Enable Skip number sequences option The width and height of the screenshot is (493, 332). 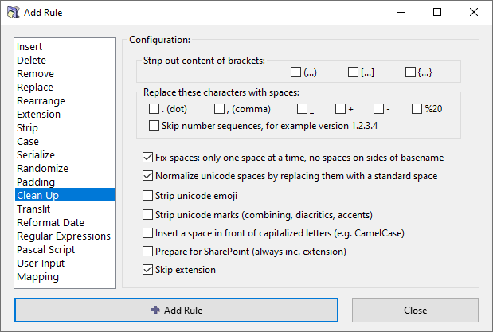pyautogui.click(x=155, y=125)
